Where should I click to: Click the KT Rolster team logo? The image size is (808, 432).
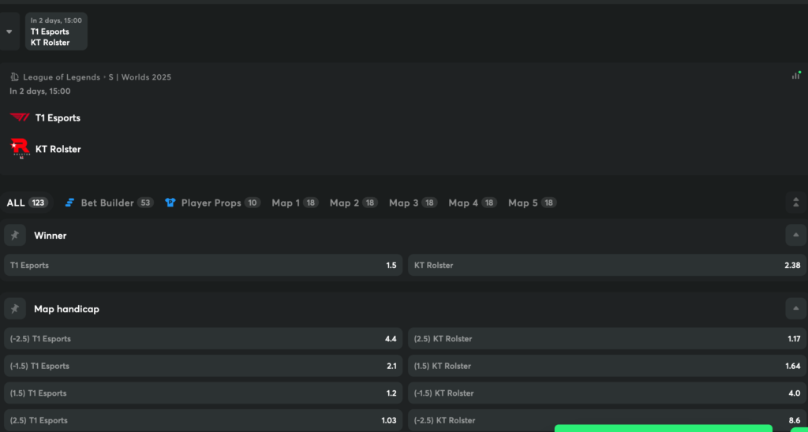[x=20, y=147]
